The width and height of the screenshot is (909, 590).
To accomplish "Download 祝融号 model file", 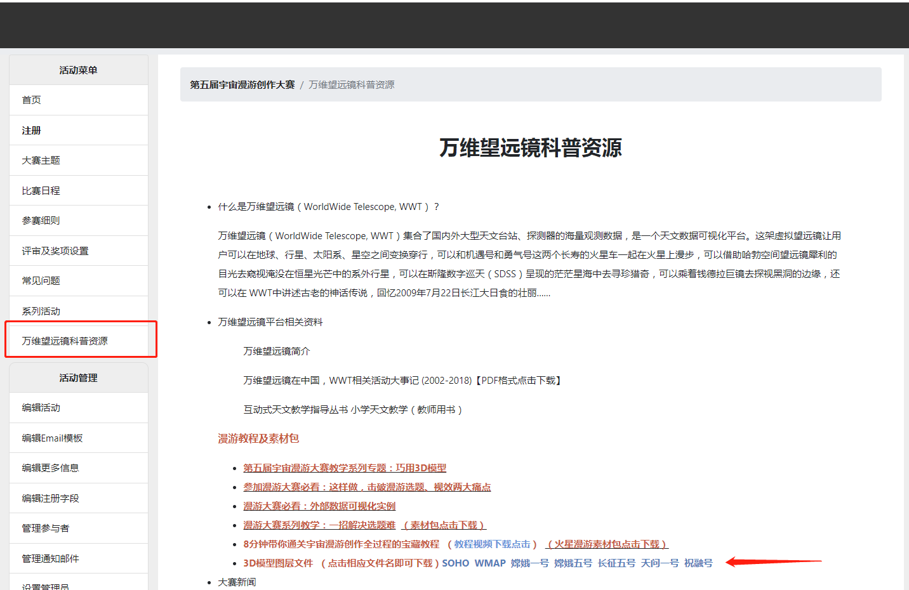I will [698, 563].
